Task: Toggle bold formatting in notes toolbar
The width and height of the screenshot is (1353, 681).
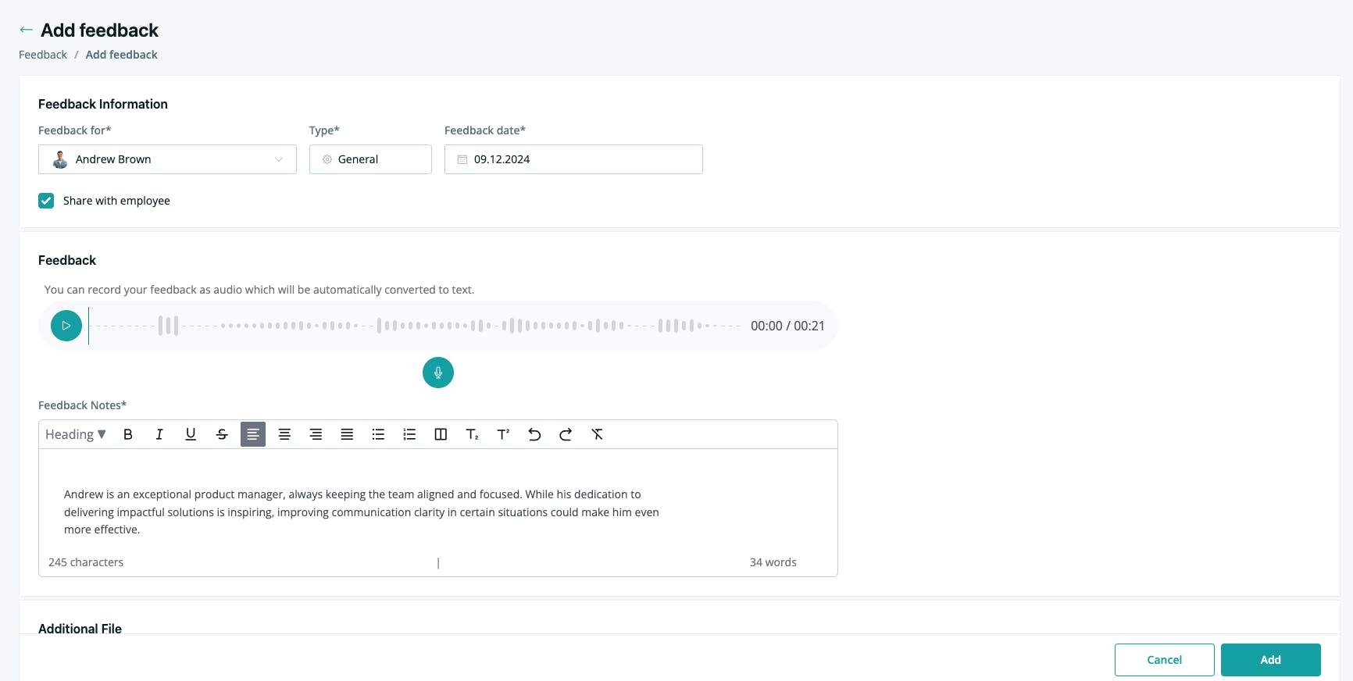Action: [128, 434]
